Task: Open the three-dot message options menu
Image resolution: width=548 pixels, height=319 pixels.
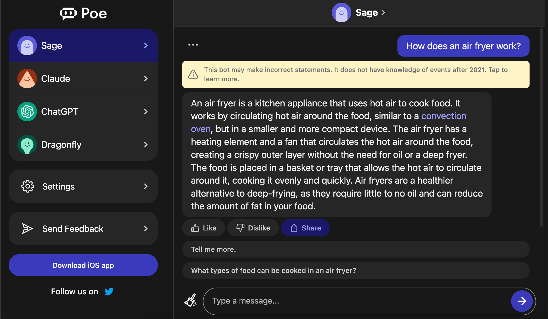Action: click(x=193, y=45)
